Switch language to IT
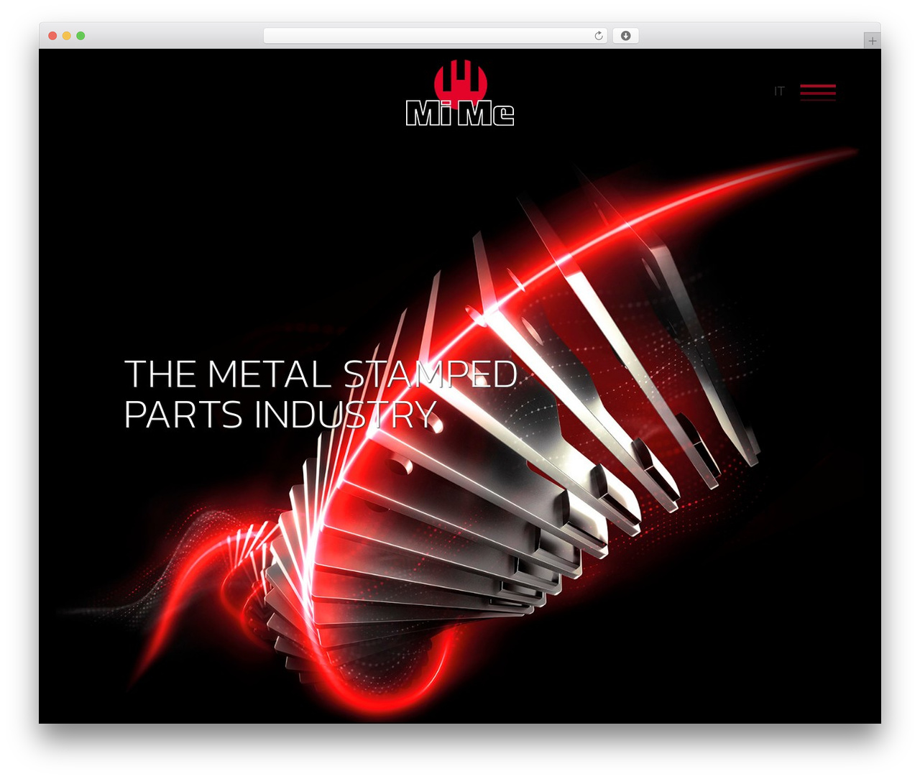This screenshot has width=920, height=779. pos(779,91)
